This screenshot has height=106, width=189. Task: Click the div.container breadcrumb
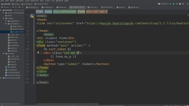[x=65, y=11]
